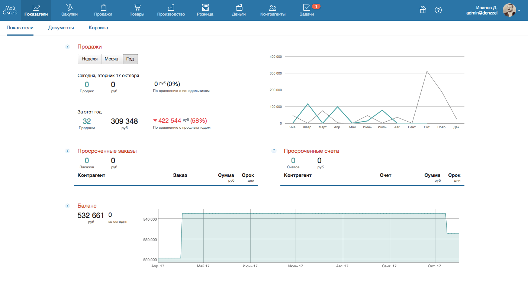Click Сумма column in overdue orders table
The image size is (528, 284).
tap(226, 175)
